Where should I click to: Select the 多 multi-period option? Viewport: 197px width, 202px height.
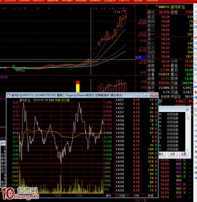196,168
